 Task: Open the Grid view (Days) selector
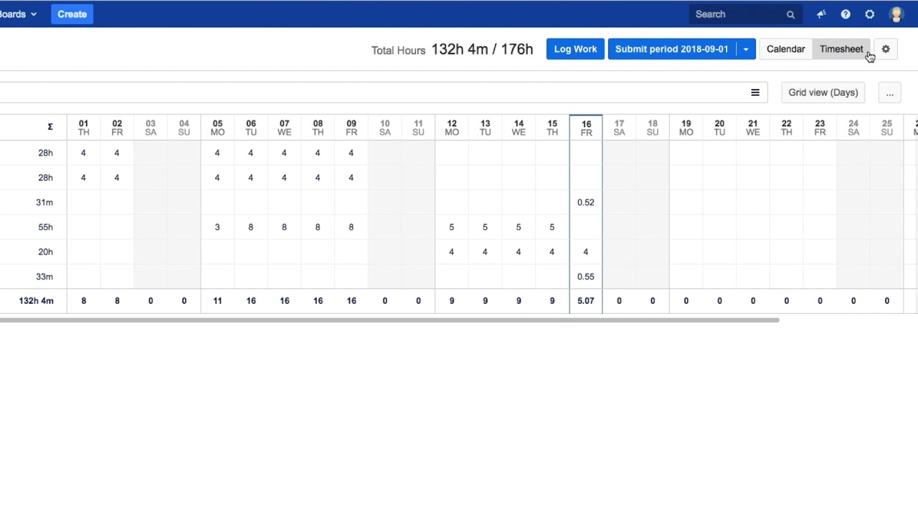823,92
